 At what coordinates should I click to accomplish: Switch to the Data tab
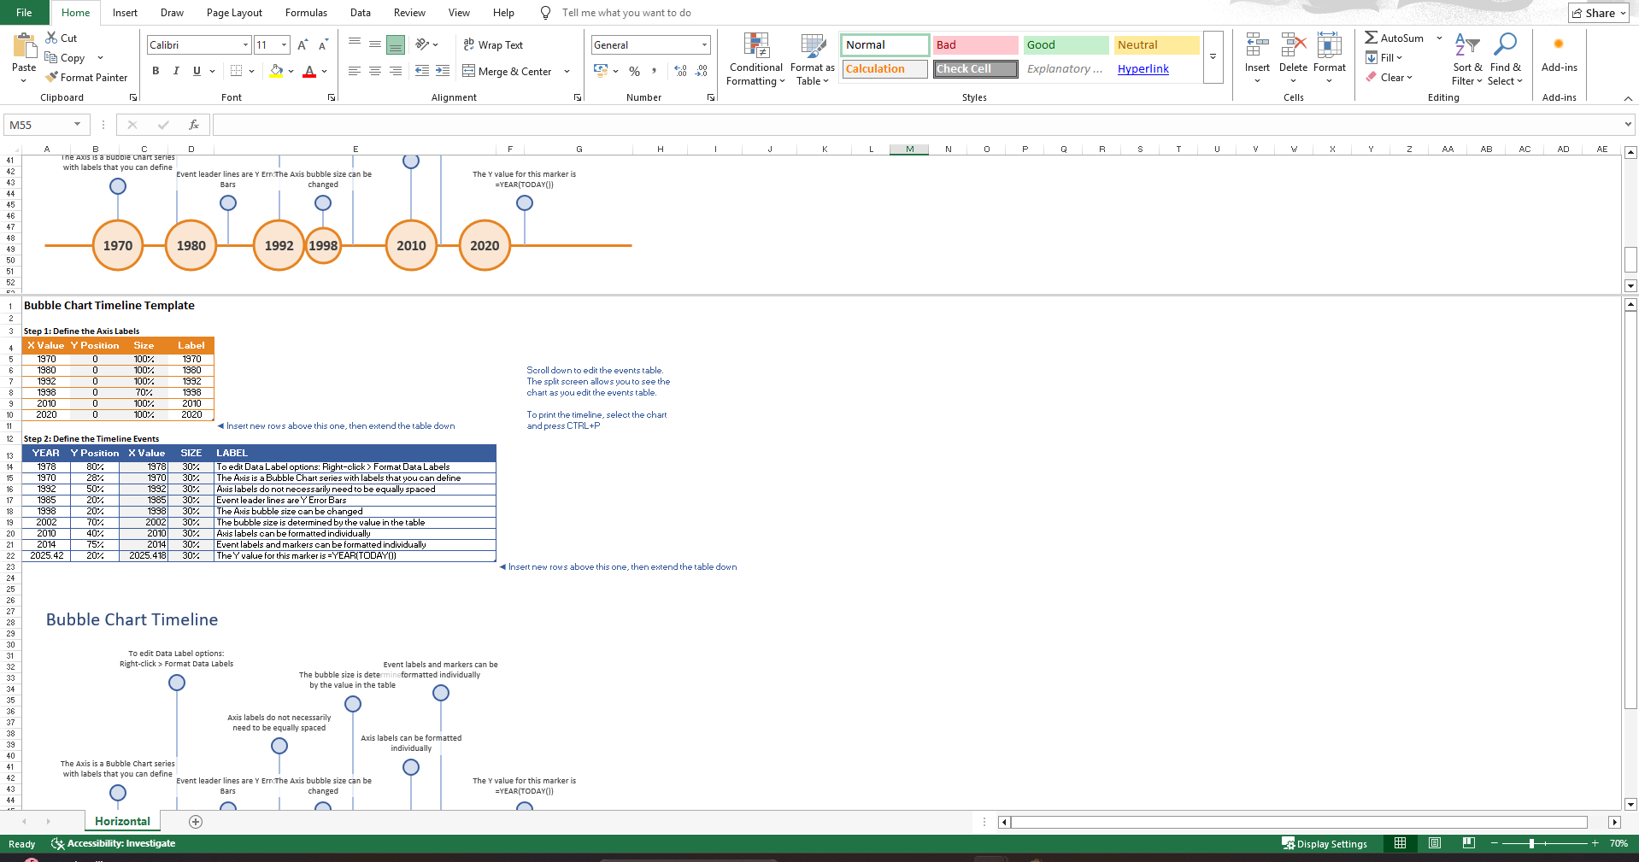[x=361, y=13]
